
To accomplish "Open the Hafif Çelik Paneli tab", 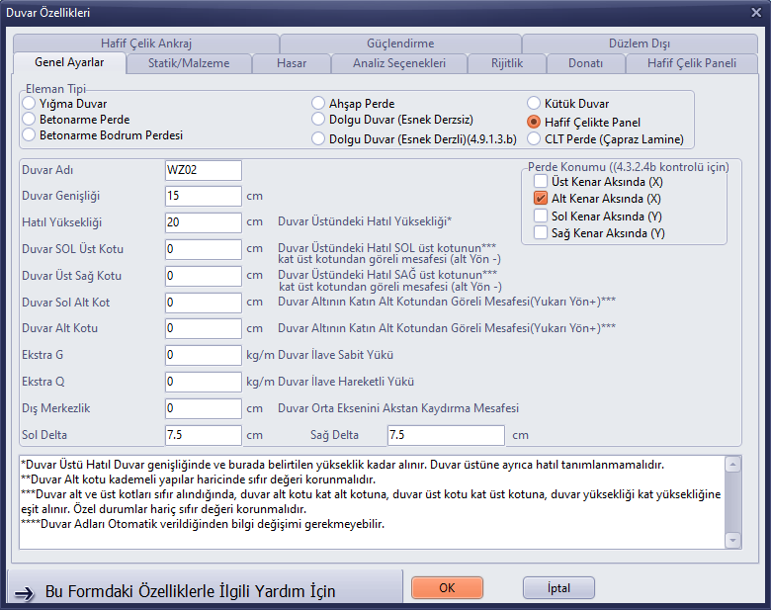I will tap(691, 63).
